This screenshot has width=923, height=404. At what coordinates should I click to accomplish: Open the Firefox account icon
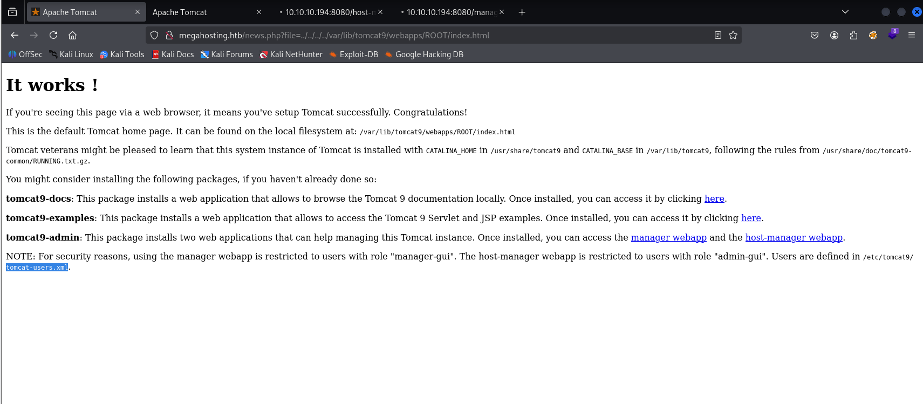[x=834, y=35]
